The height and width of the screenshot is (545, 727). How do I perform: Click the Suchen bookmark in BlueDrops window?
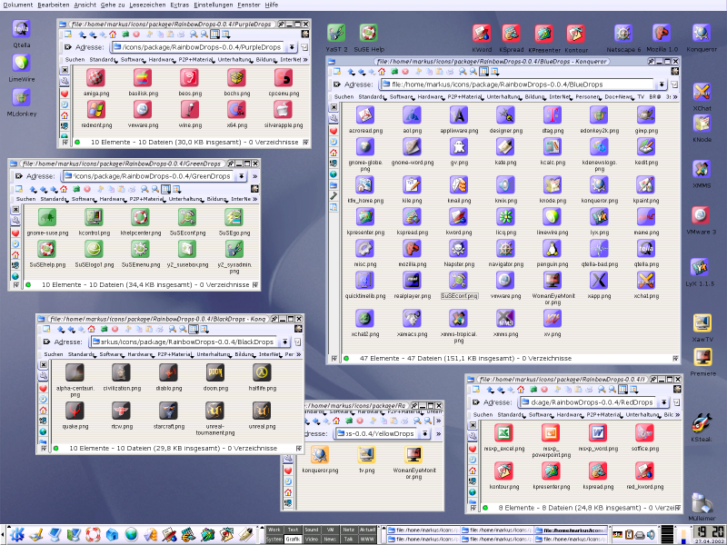[344, 97]
